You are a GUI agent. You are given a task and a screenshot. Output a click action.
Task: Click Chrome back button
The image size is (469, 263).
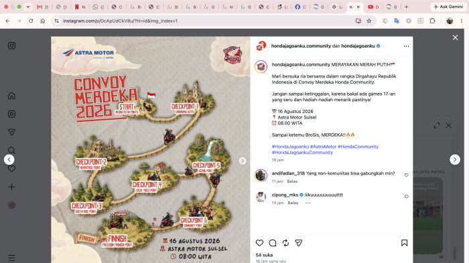(7, 21)
